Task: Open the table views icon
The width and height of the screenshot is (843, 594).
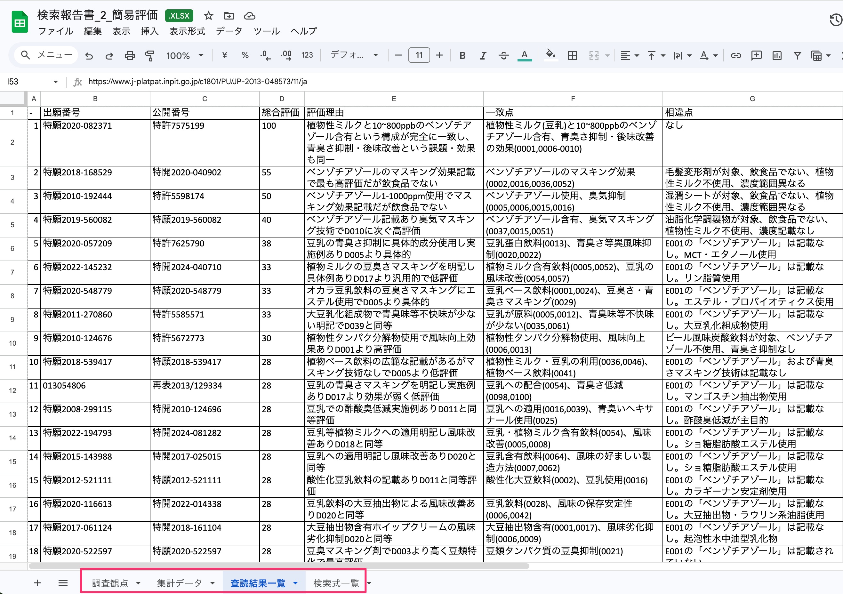Action: [816, 55]
